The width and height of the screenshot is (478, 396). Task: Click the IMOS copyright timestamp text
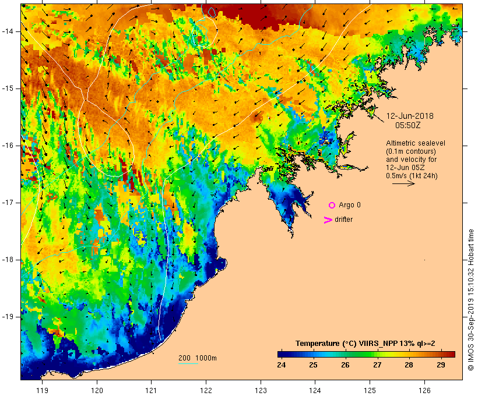coord(470,300)
